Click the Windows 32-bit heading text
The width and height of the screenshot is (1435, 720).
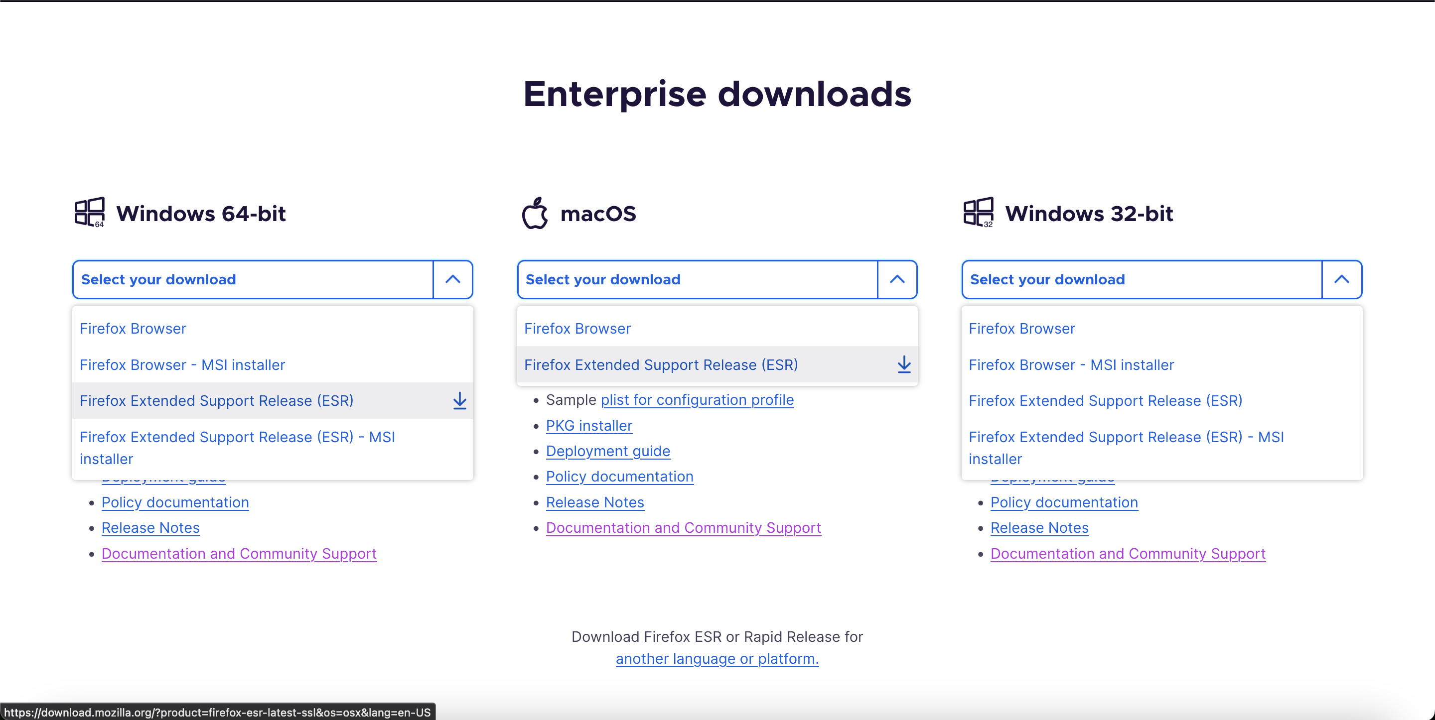click(x=1089, y=214)
